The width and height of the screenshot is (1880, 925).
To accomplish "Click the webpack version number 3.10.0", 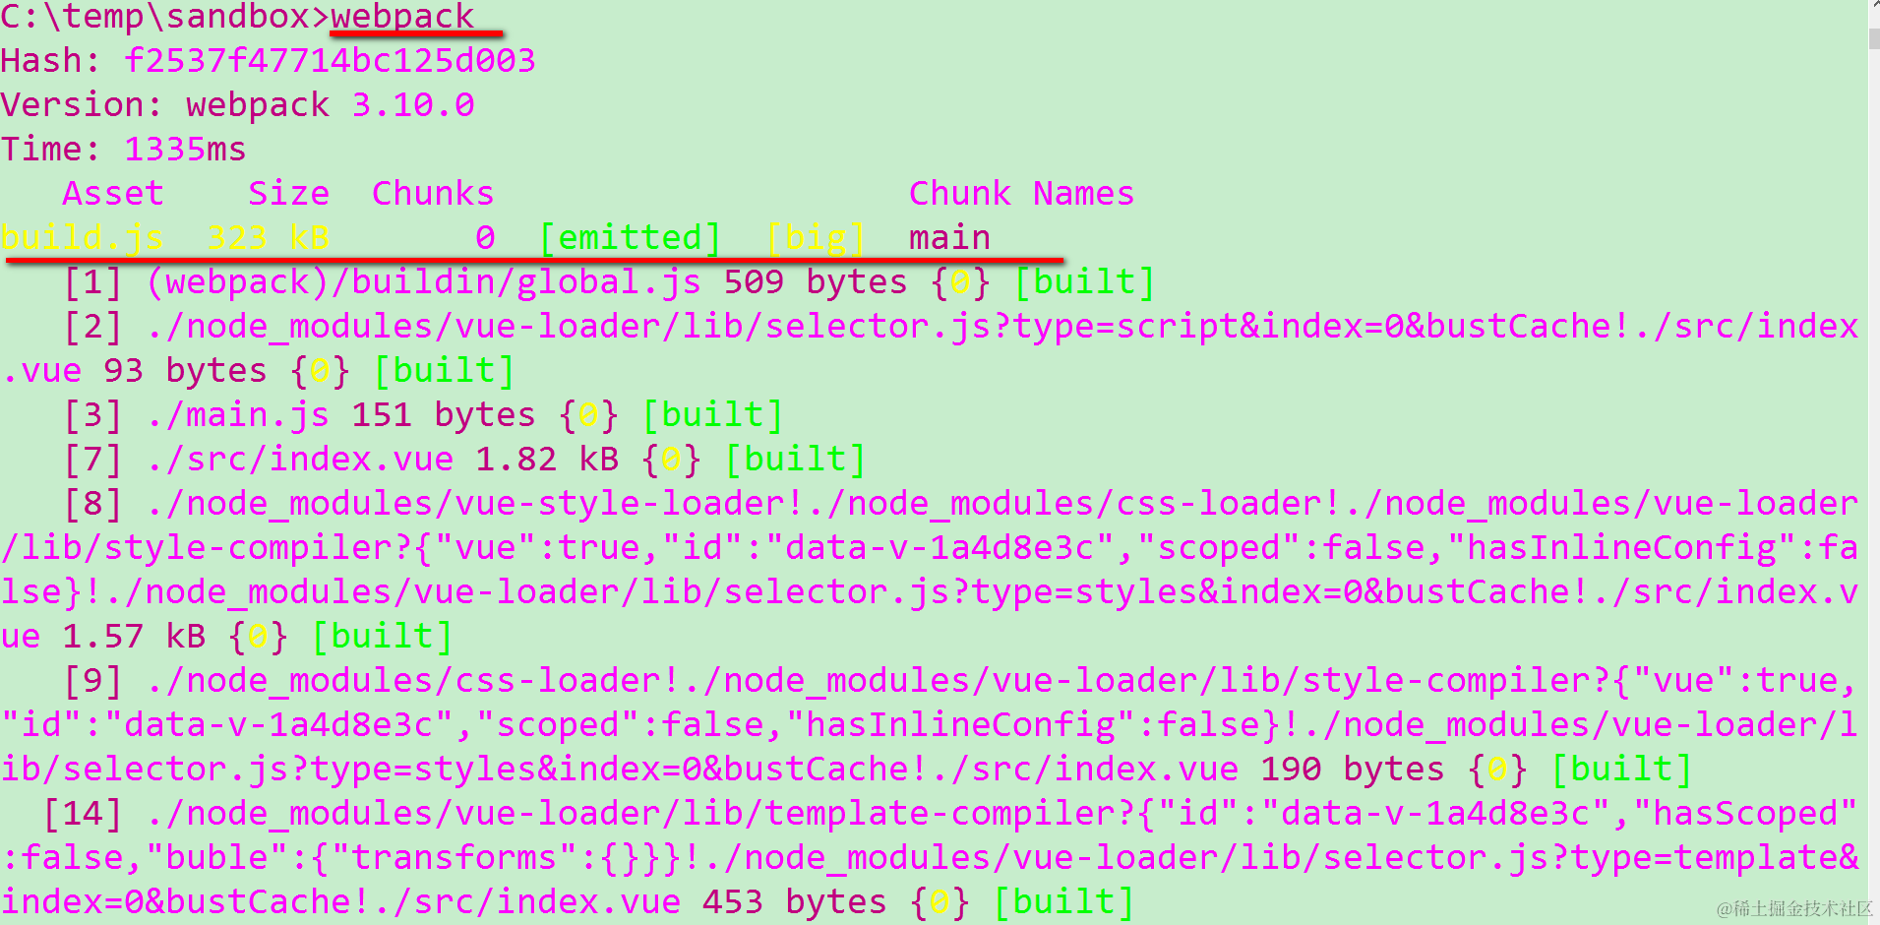I will pyautogui.click(x=413, y=105).
